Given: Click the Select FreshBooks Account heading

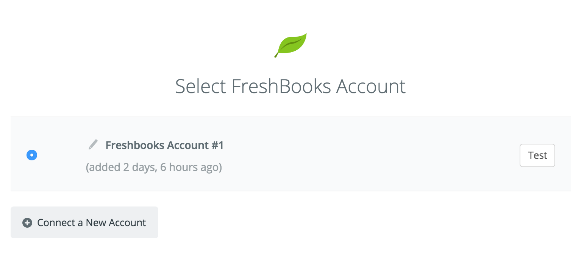Looking at the screenshot, I should point(290,86).
